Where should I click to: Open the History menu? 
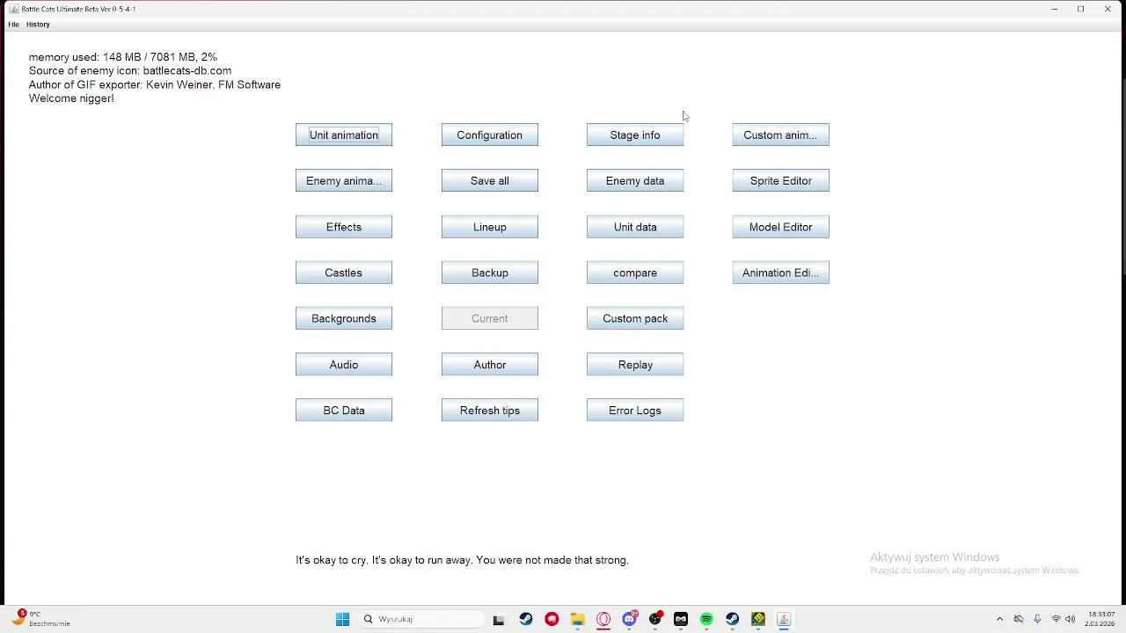point(38,25)
